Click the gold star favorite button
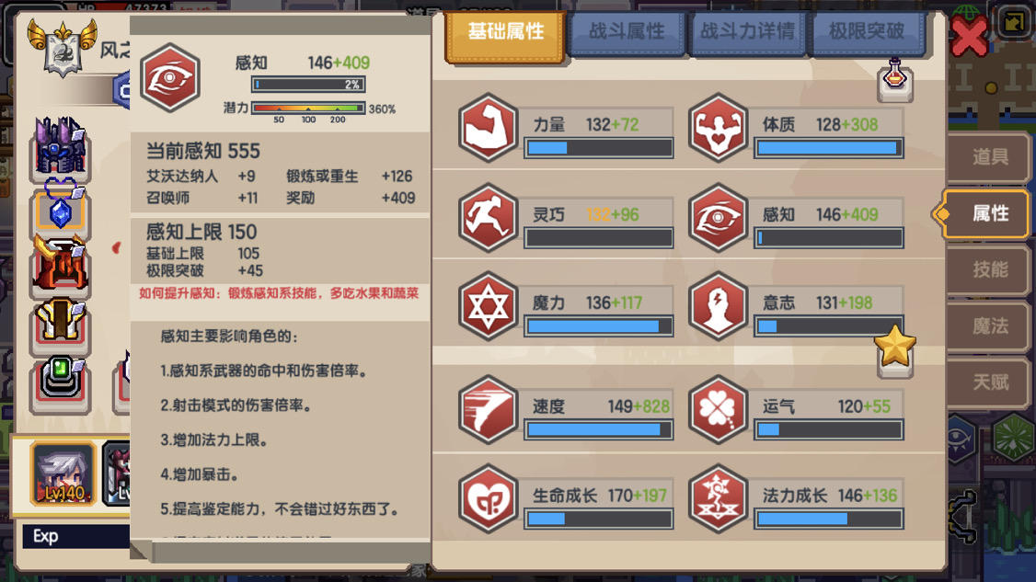Screen dimensions: 1036x582 pyautogui.click(x=895, y=350)
